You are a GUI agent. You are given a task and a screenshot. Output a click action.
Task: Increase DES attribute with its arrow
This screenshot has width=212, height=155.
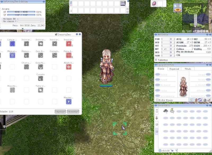pos(171,52)
